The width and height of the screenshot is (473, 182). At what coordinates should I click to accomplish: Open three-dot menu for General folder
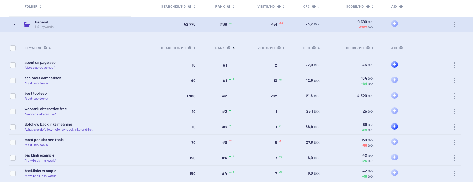454,24
